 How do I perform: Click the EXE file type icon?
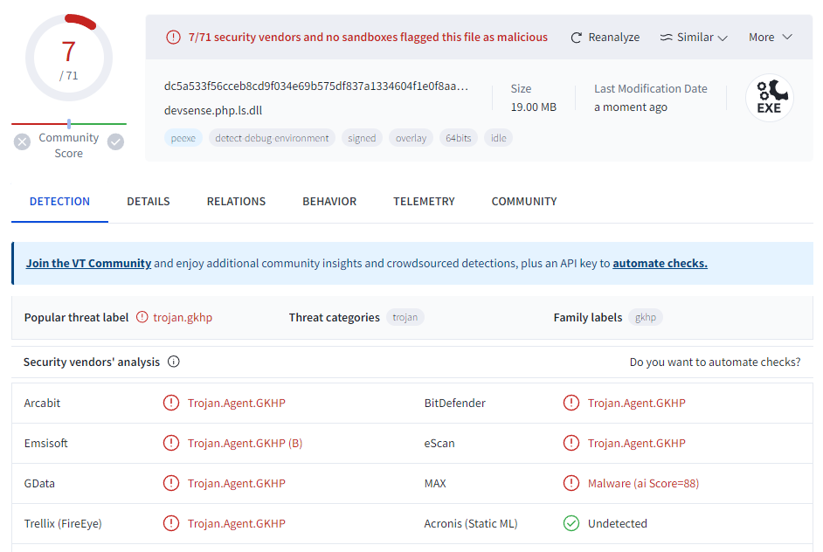(x=769, y=98)
